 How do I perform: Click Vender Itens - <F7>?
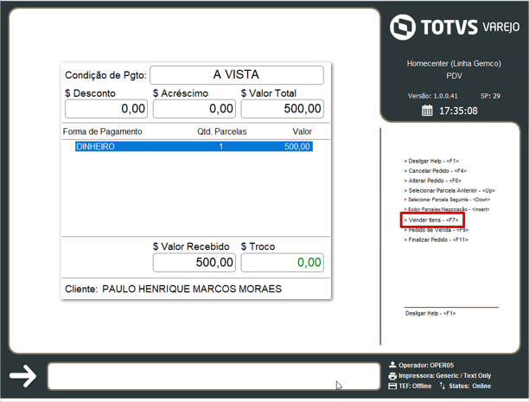(431, 220)
